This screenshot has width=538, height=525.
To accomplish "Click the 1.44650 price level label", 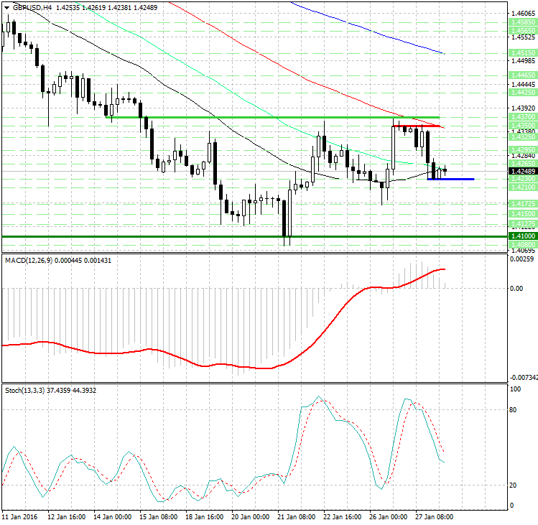I will point(523,75).
